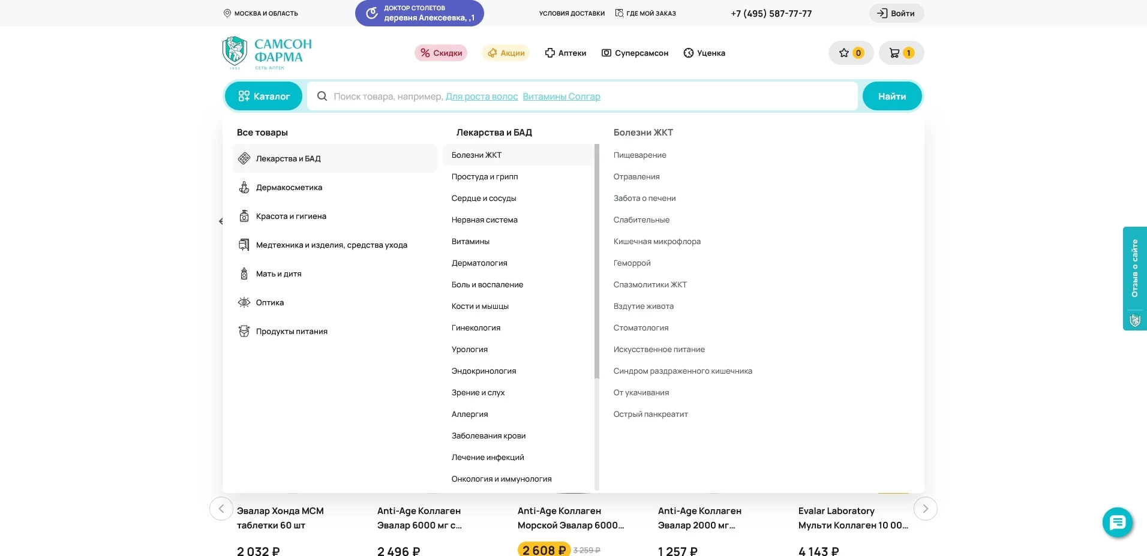Click the Optics eye icon
Screen dimensions: 1147x556
[x=244, y=302]
